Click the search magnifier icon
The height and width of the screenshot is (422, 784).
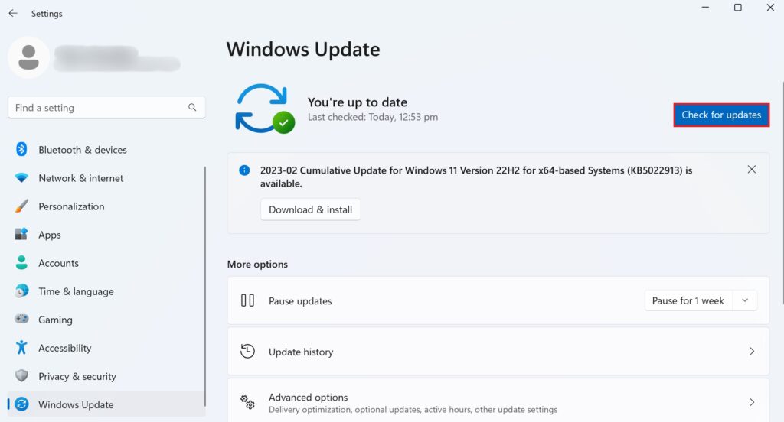tap(192, 107)
